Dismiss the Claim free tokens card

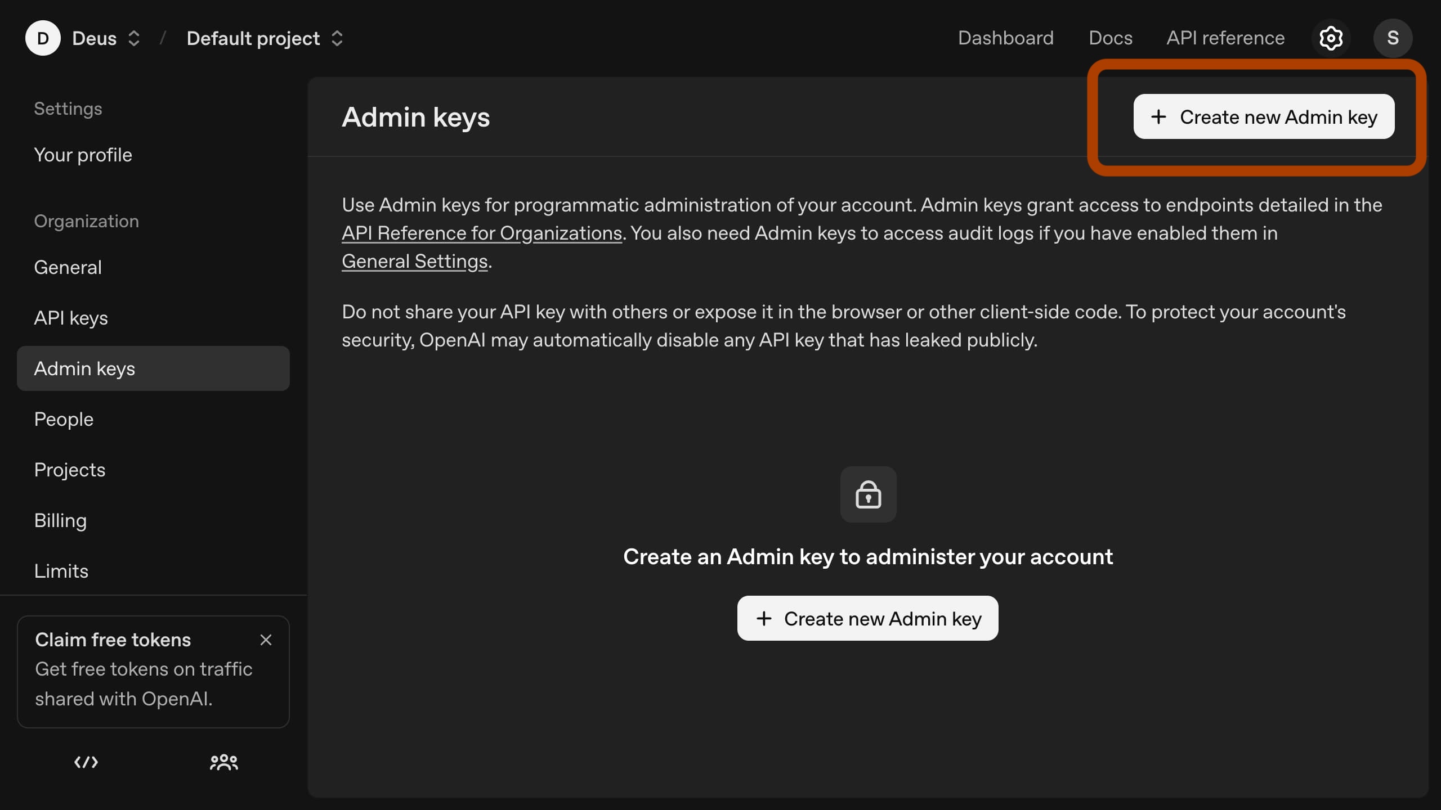266,640
